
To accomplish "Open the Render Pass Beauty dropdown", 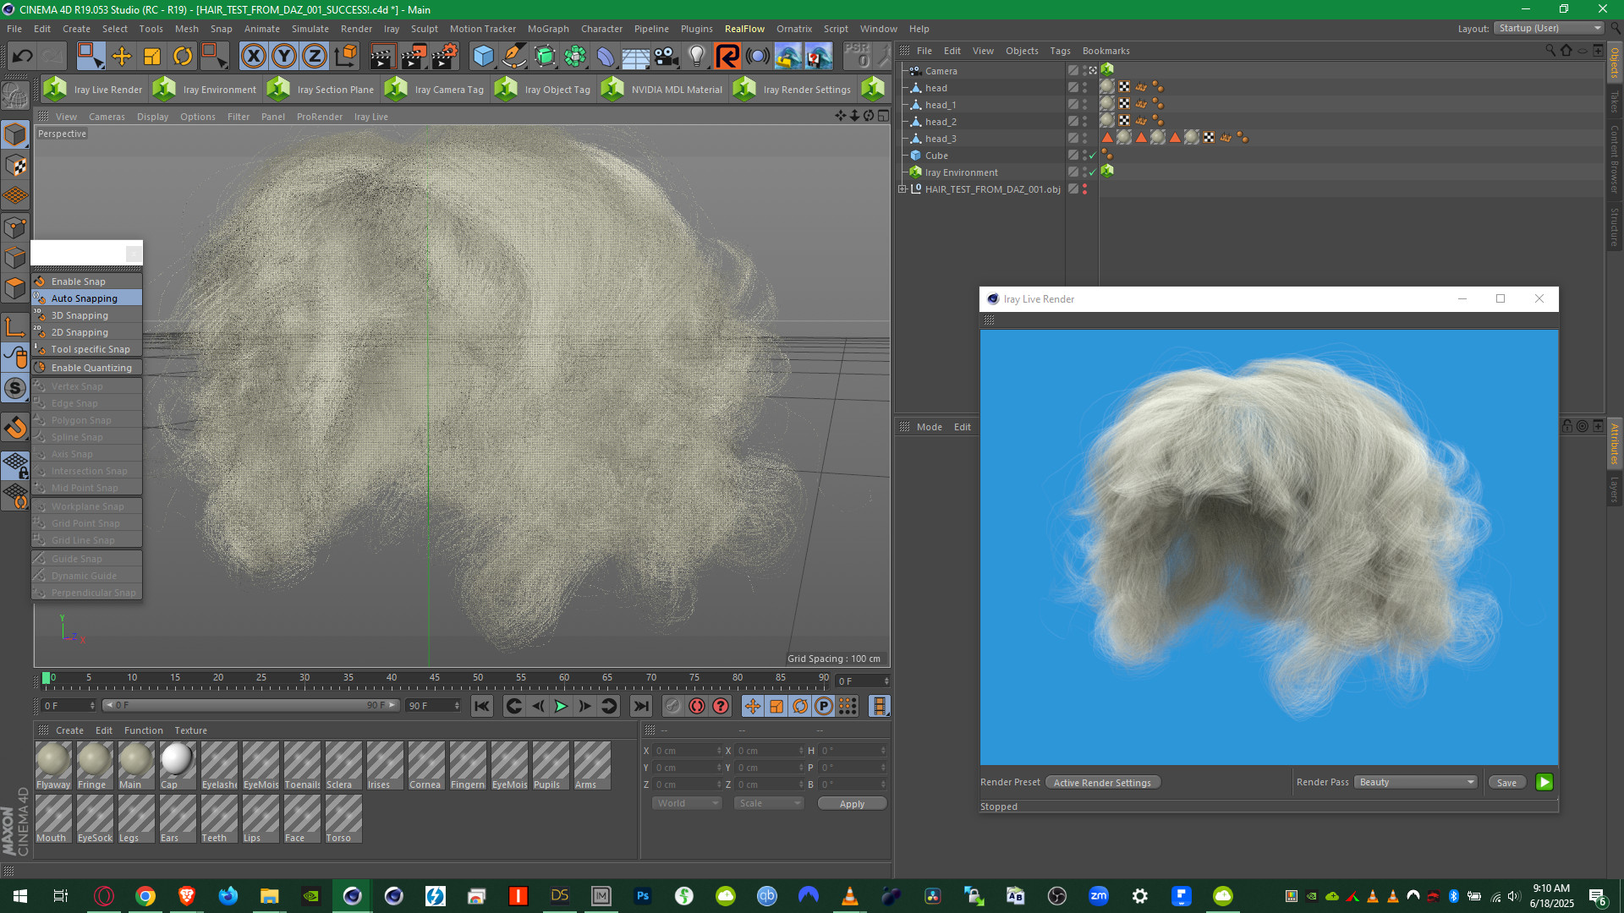I will [x=1415, y=782].
